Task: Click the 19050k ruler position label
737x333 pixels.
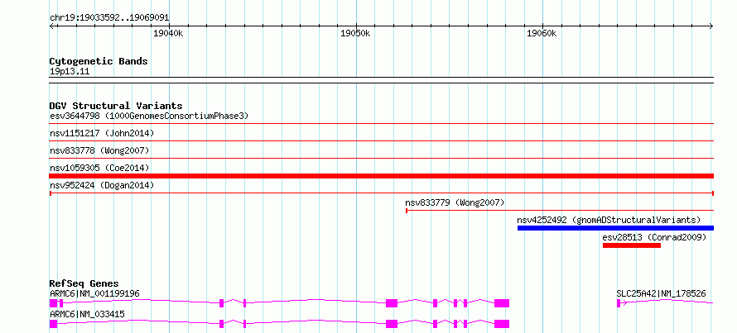Action: [x=355, y=33]
